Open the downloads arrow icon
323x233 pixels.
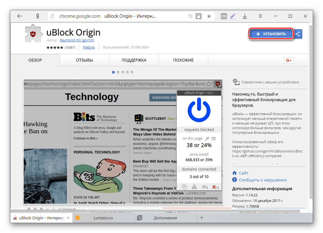245,16
